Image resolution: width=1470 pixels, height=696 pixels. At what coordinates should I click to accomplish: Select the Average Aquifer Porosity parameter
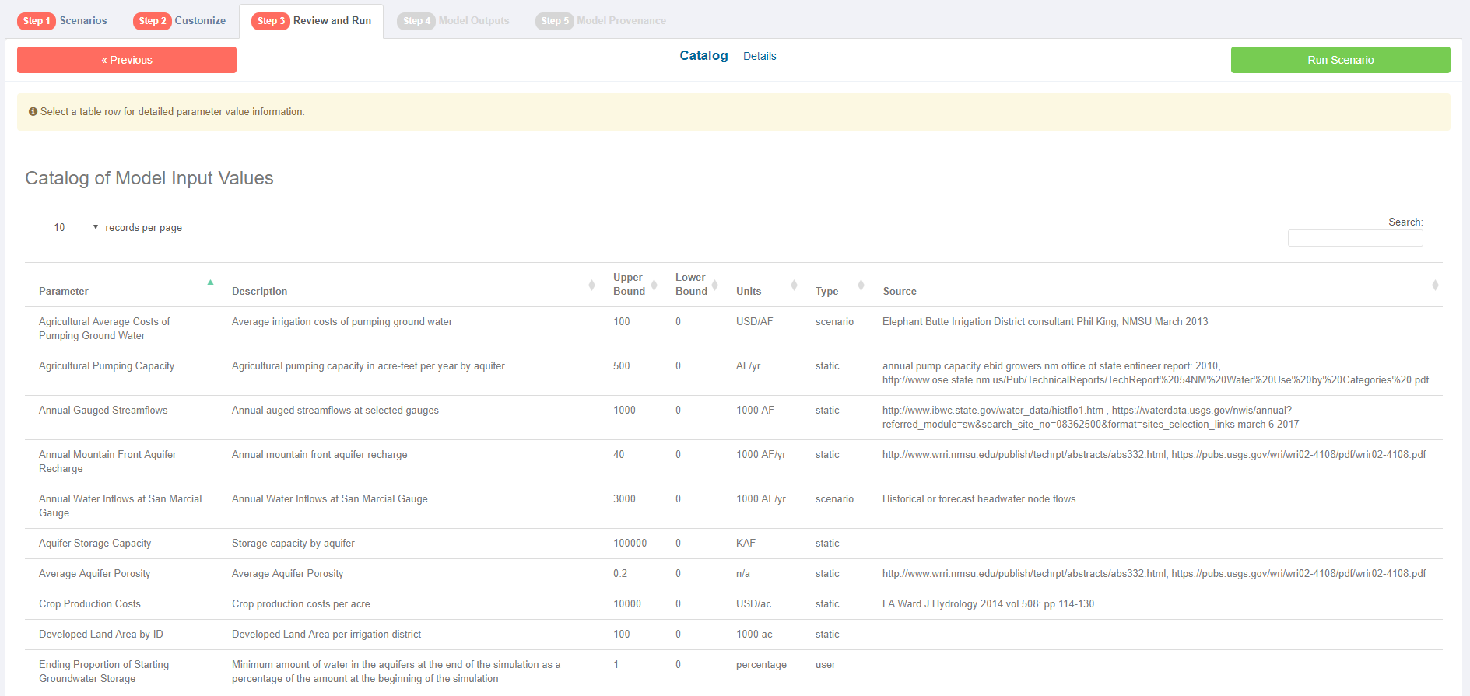(x=94, y=574)
